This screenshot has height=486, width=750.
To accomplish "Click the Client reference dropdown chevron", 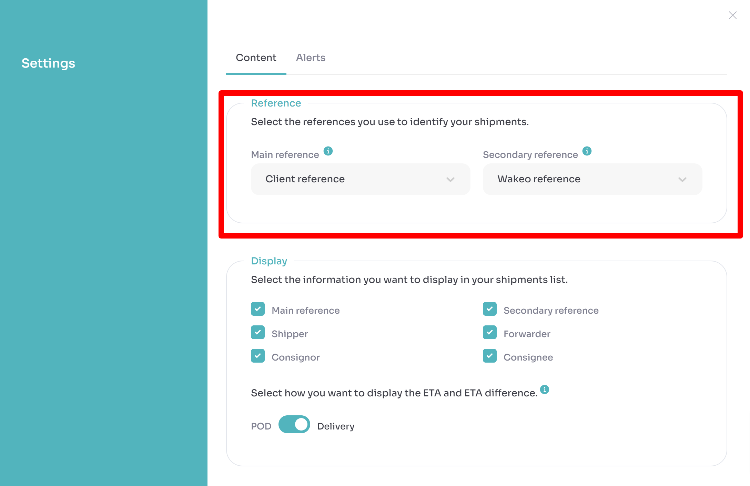I will 450,179.
